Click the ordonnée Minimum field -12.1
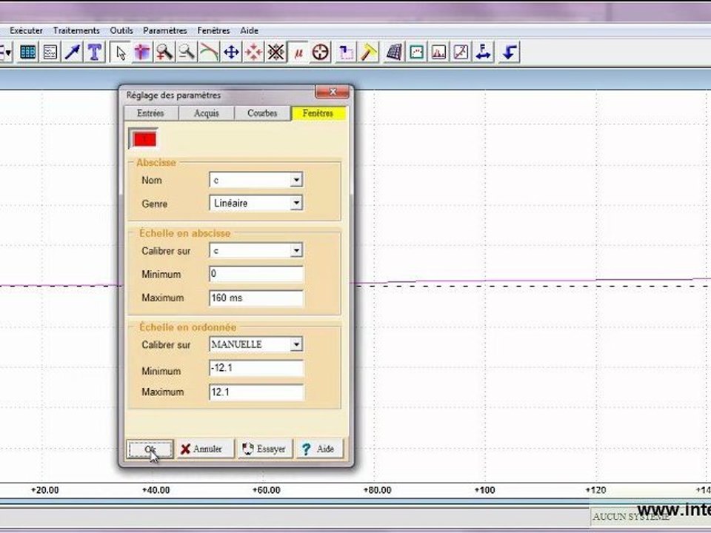The height and width of the screenshot is (533, 711). pyautogui.click(x=256, y=369)
